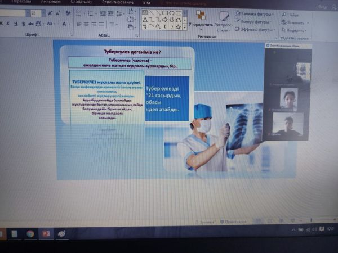Select the star shape in the shapes gallery

click(179, 26)
